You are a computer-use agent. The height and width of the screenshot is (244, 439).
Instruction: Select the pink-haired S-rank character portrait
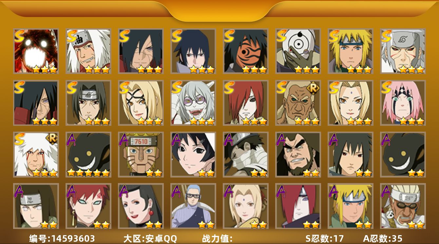pos(403,103)
